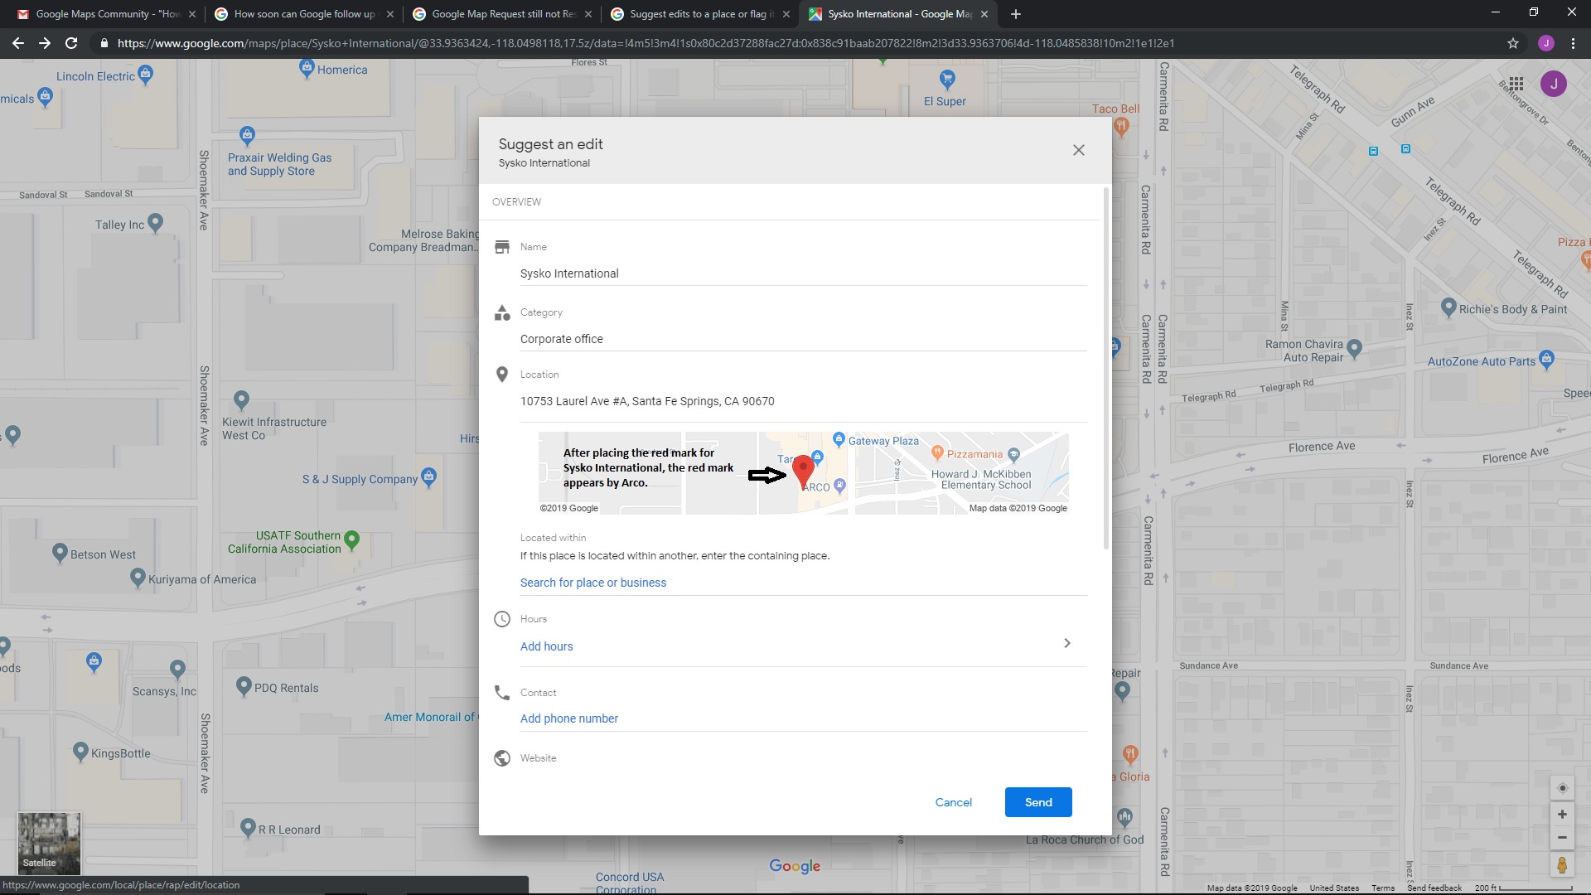This screenshot has height=895, width=1591.
Task: Click Cancel in the edit dialog
Action: (x=953, y=802)
